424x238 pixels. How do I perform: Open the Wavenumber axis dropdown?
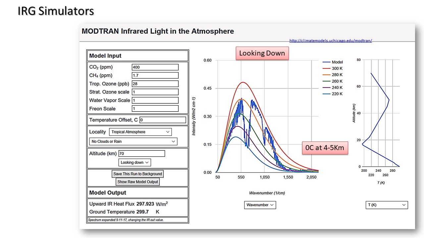click(x=260, y=205)
